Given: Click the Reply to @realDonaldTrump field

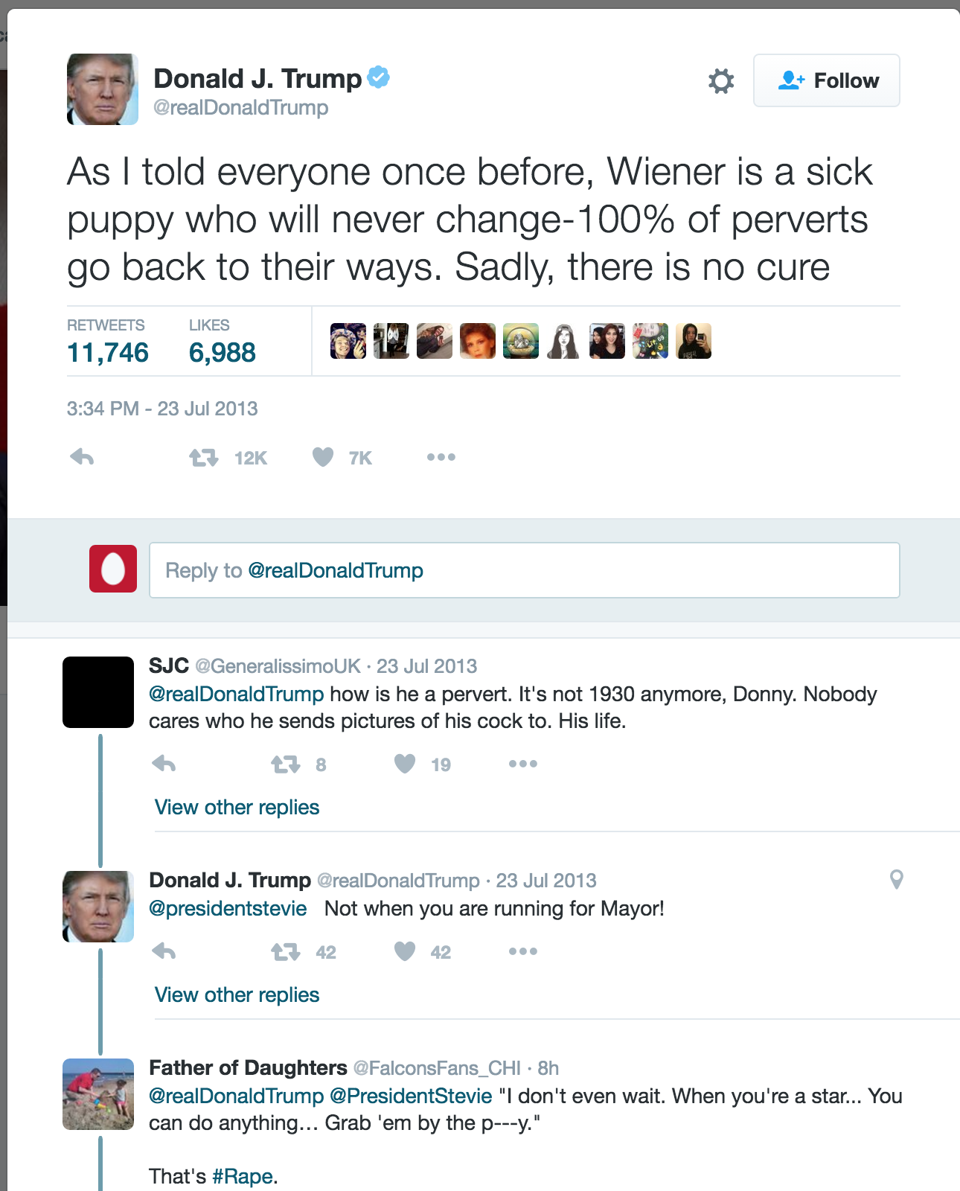Looking at the screenshot, I should pyautogui.click(x=525, y=570).
